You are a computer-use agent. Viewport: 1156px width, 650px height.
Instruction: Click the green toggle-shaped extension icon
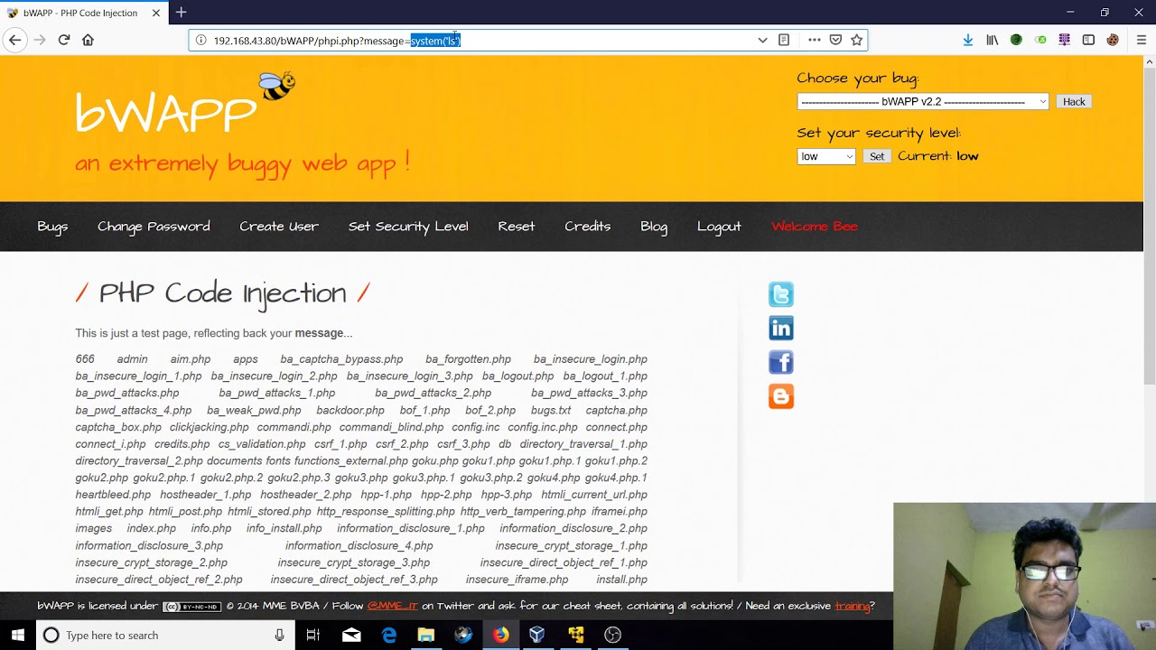coord(1040,40)
